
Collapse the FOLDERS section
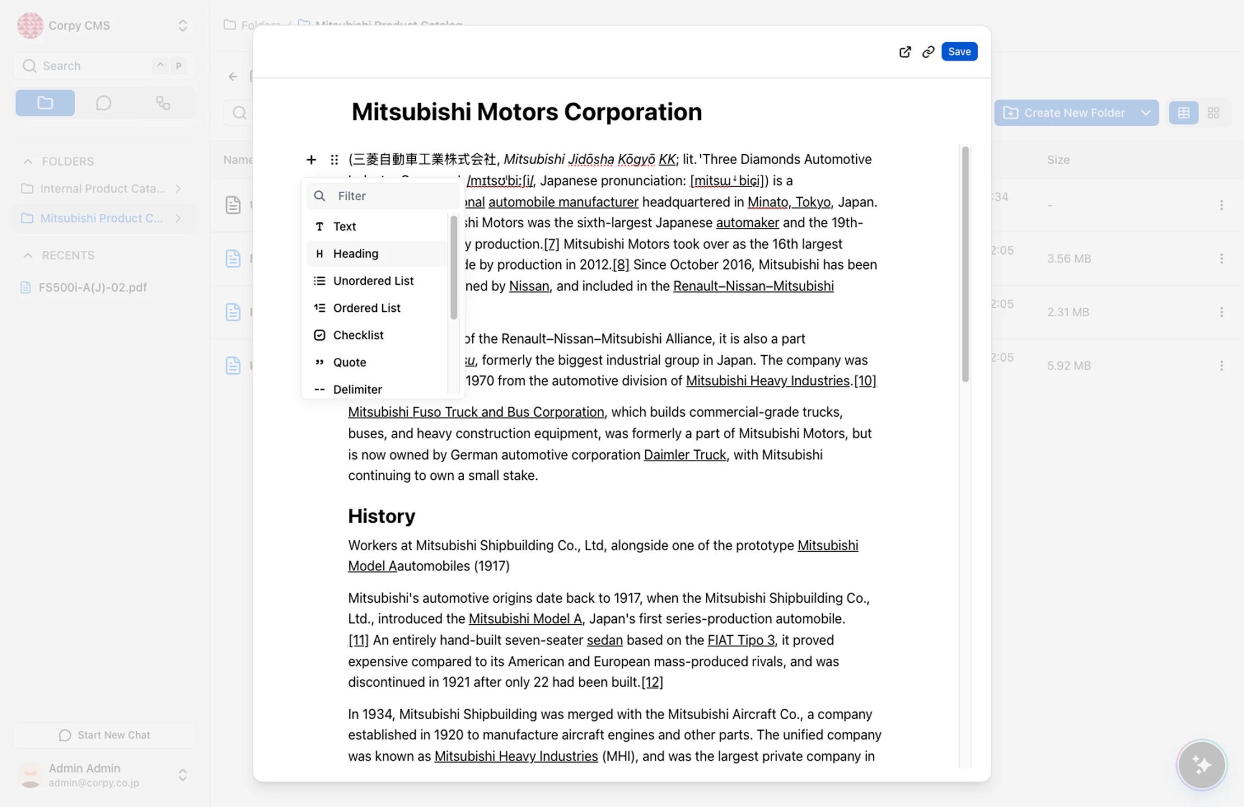point(28,161)
